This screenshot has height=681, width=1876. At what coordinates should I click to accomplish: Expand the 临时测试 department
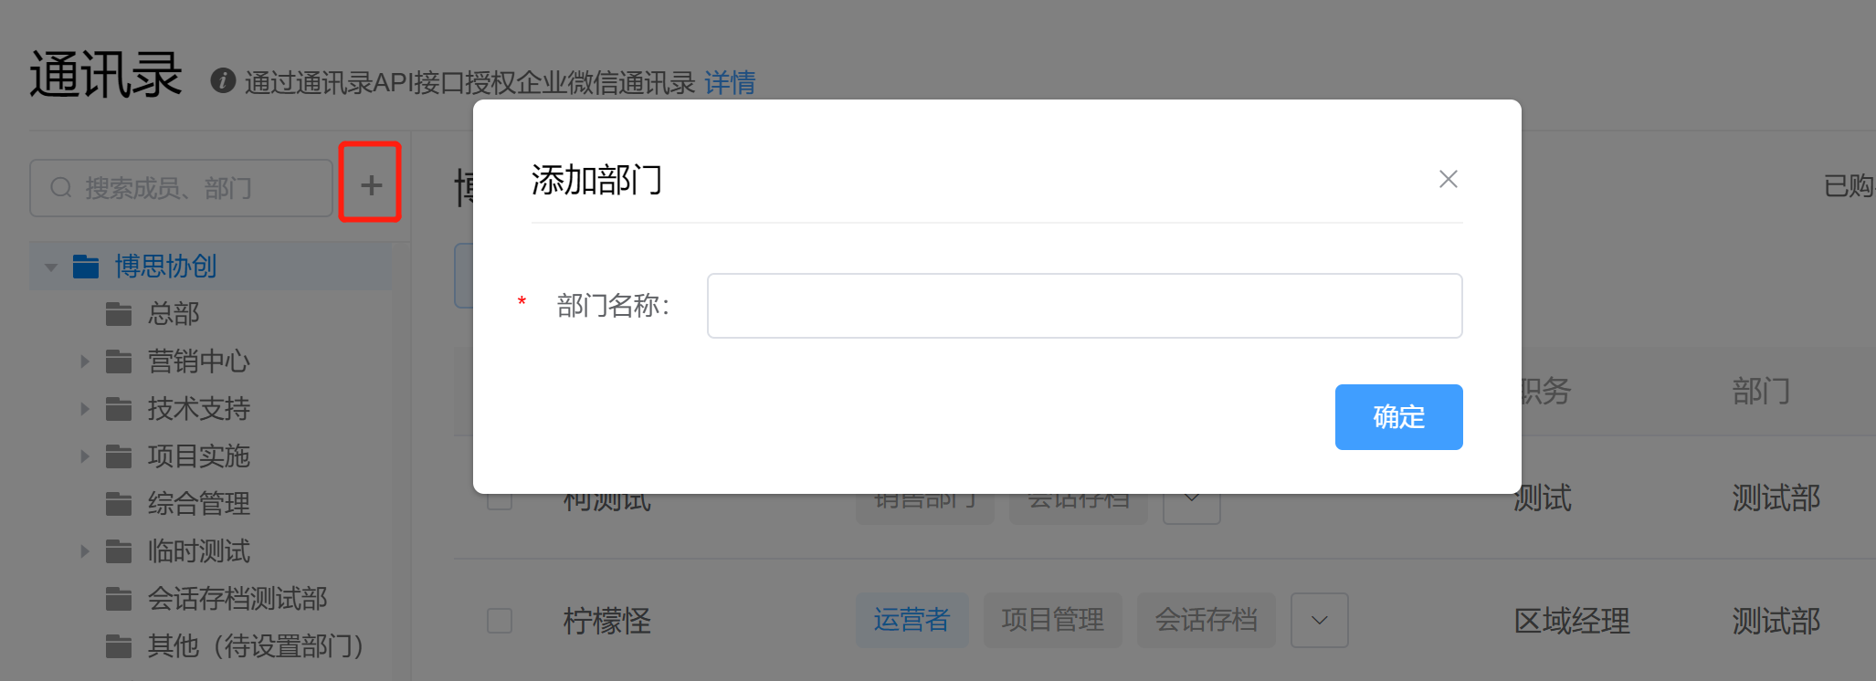(x=85, y=551)
